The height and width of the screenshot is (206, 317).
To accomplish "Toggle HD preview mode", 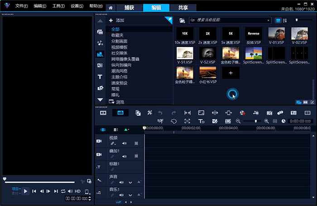I will point(77,191).
